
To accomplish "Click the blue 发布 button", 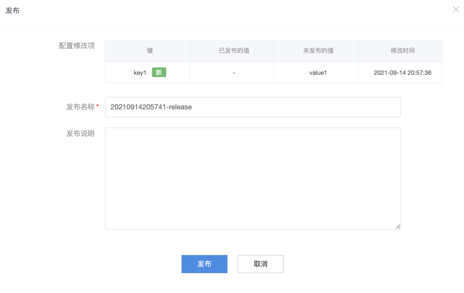I will [x=204, y=264].
